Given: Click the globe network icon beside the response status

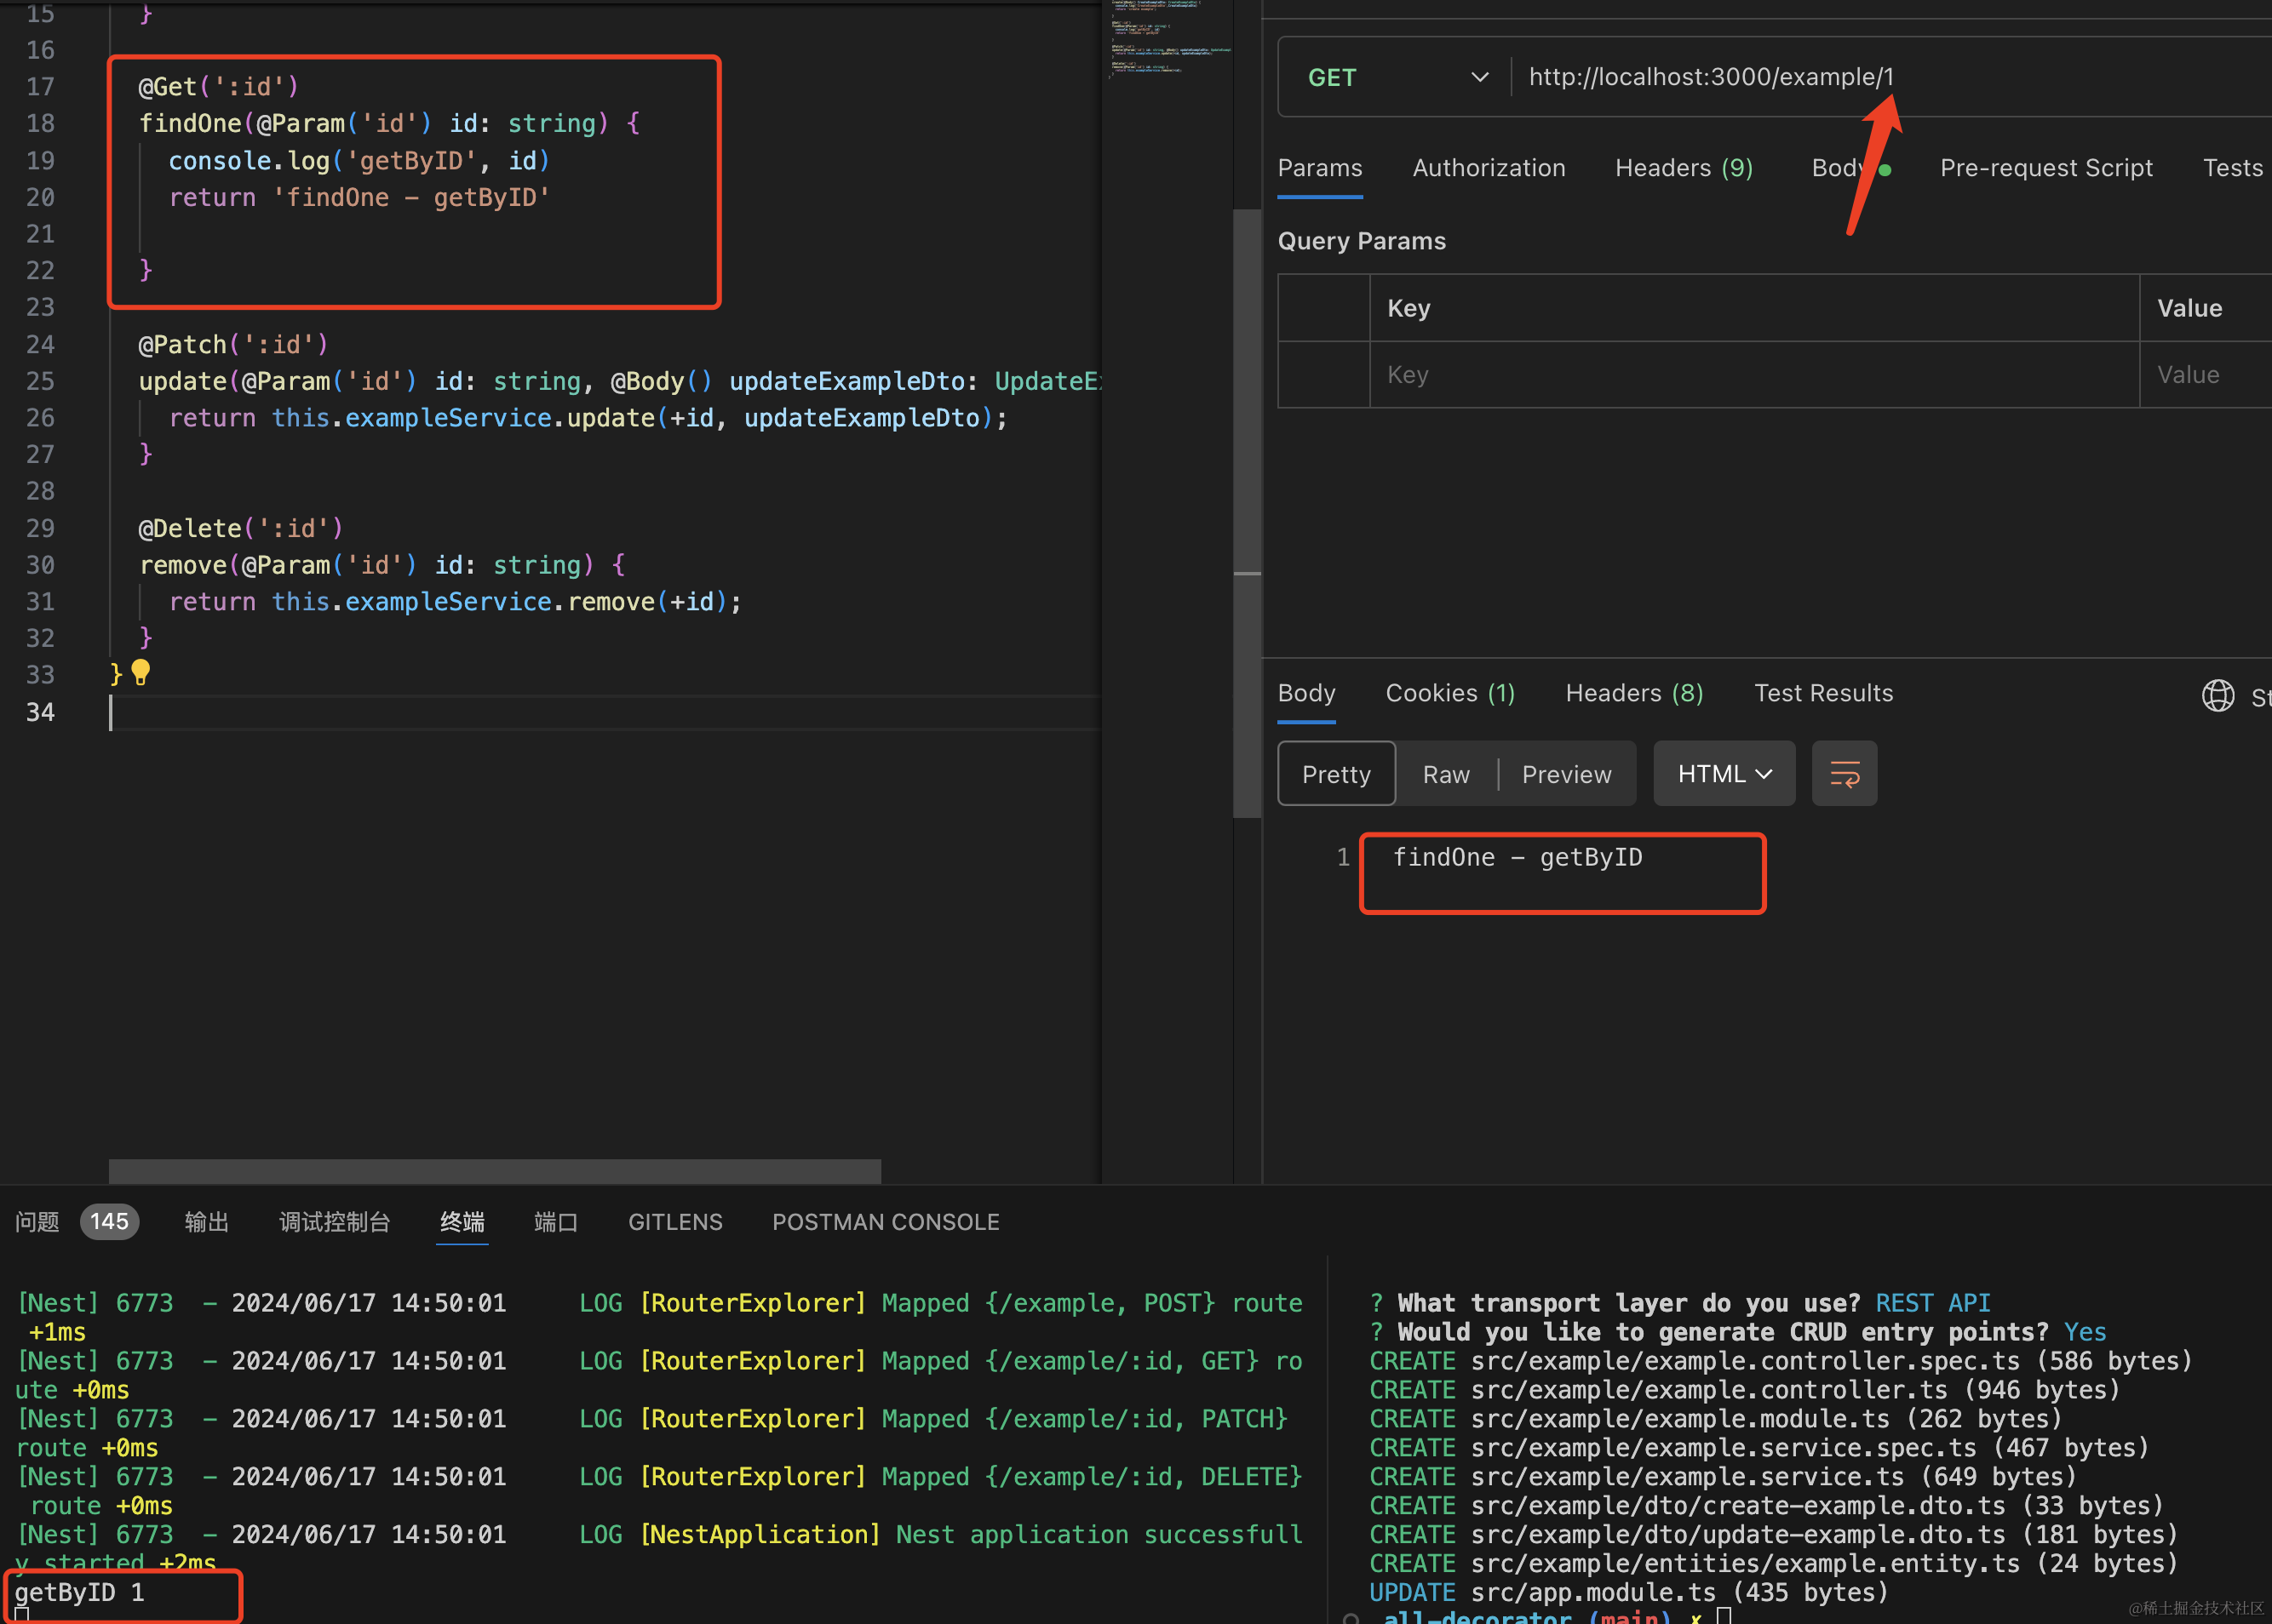Looking at the screenshot, I should (2217, 695).
